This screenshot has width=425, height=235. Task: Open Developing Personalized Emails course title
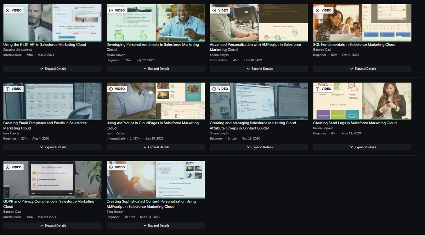pos(153,47)
